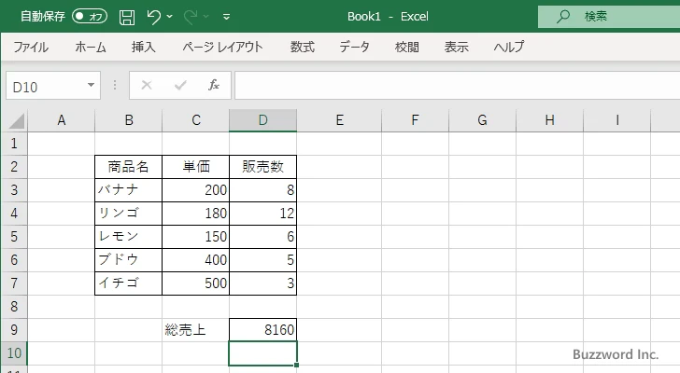Click the cell containing 400
680x373 pixels.
(195, 260)
